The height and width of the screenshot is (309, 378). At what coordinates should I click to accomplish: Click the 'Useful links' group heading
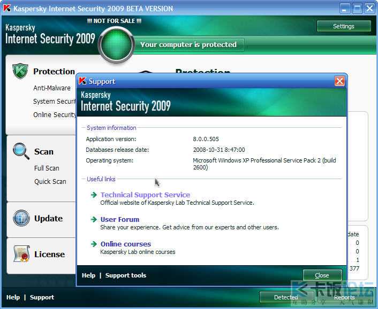click(x=101, y=179)
